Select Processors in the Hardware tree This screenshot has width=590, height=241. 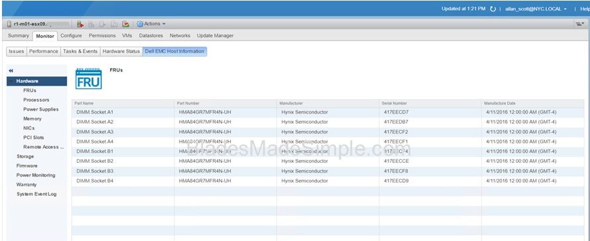(36, 100)
